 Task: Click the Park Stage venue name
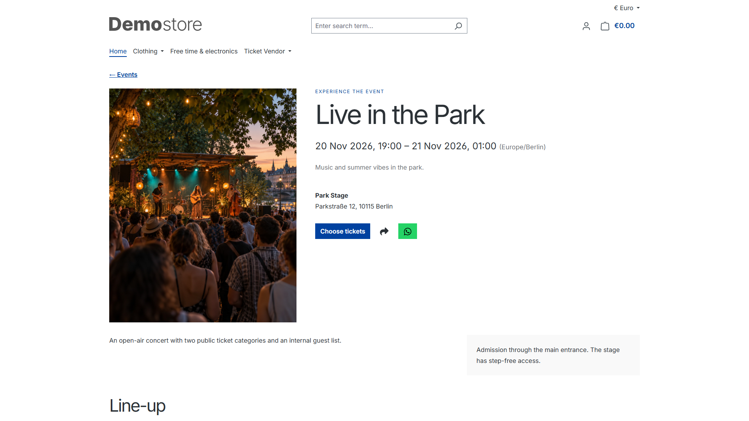332,195
